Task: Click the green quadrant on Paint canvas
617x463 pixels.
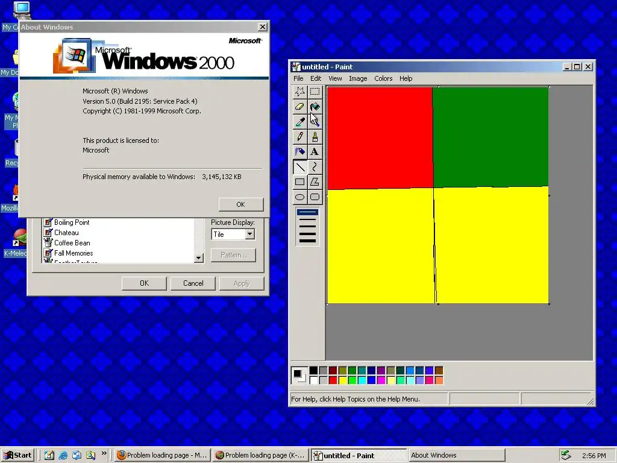Action: point(490,137)
